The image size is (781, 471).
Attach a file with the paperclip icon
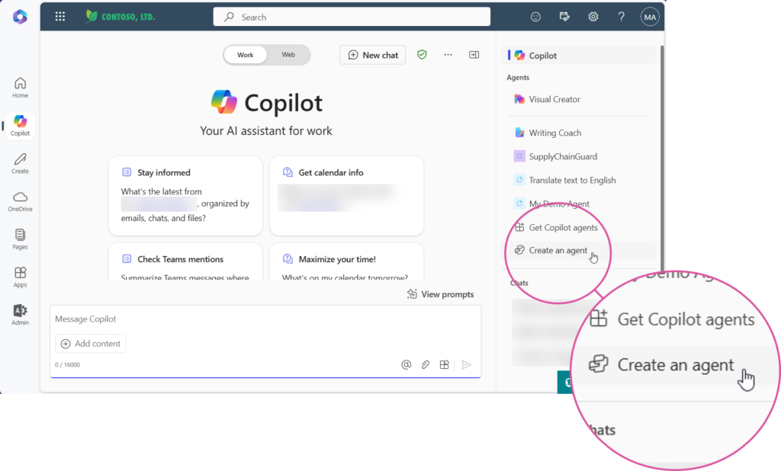tap(426, 365)
